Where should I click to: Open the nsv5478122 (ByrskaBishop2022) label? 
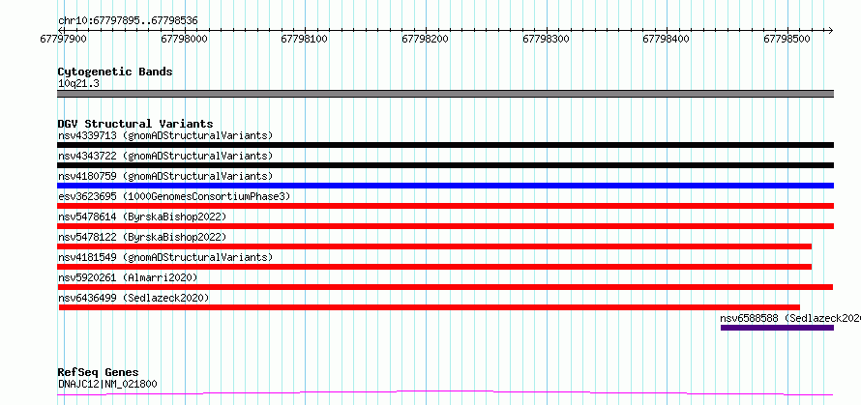tap(142, 237)
